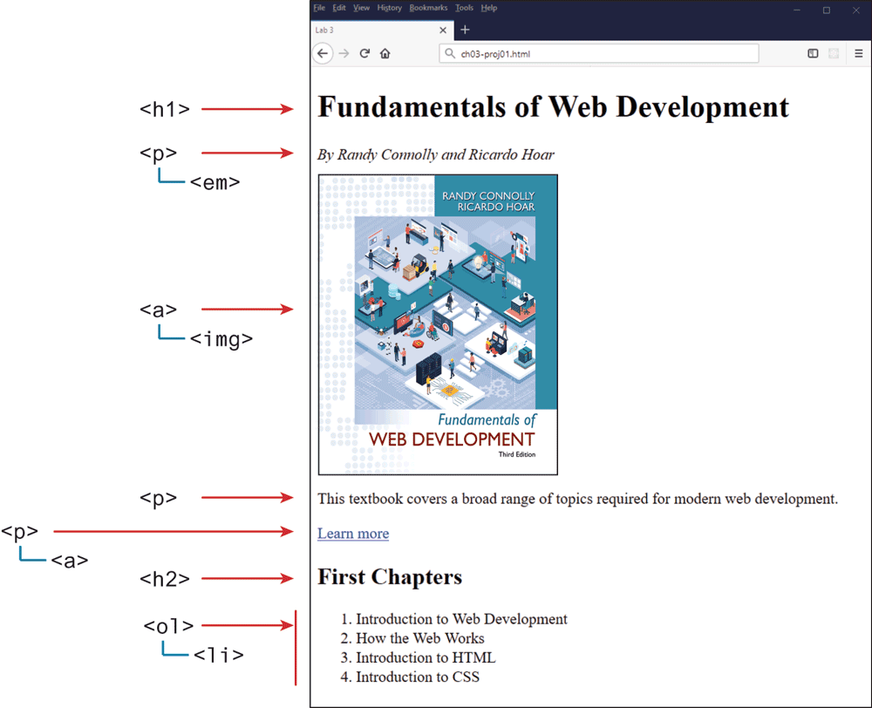Go to the Home page icon
The width and height of the screenshot is (872, 708).
click(x=385, y=54)
